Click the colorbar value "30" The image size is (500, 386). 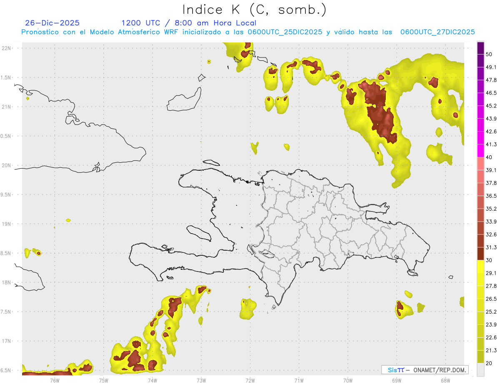pos(490,260)
